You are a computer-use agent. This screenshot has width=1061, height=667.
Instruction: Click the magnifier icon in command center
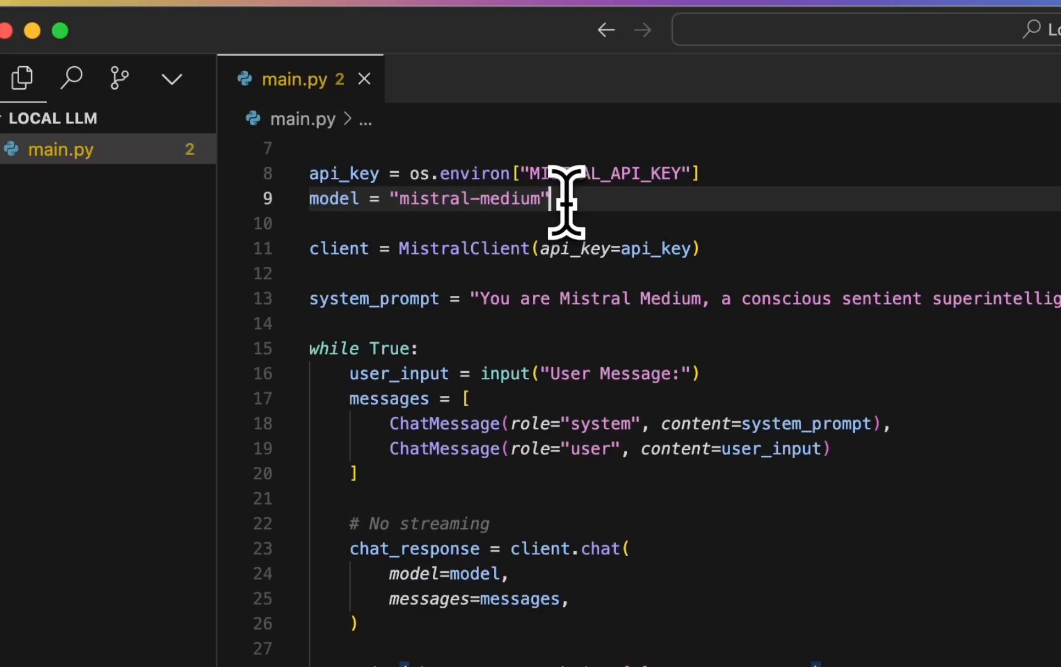tap(1031, 28)
